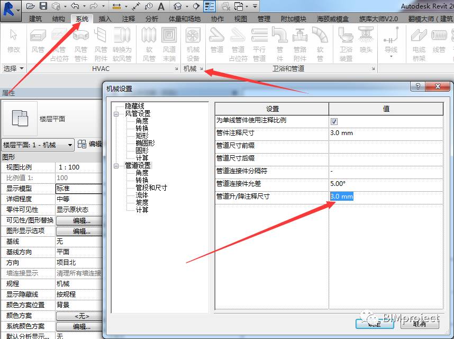Select 管段和尺寸 in the settings tree
The image size is (454, 339).
coord(151,188)
